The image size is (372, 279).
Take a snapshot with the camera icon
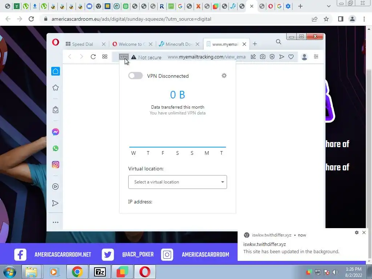pos(263,57)
